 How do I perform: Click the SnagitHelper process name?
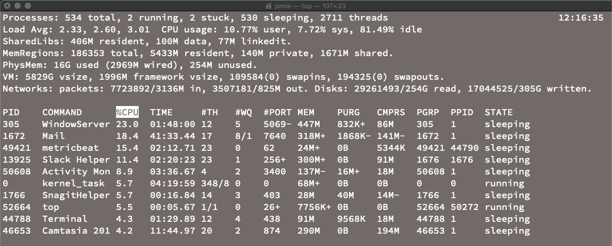tap(76, 195)
